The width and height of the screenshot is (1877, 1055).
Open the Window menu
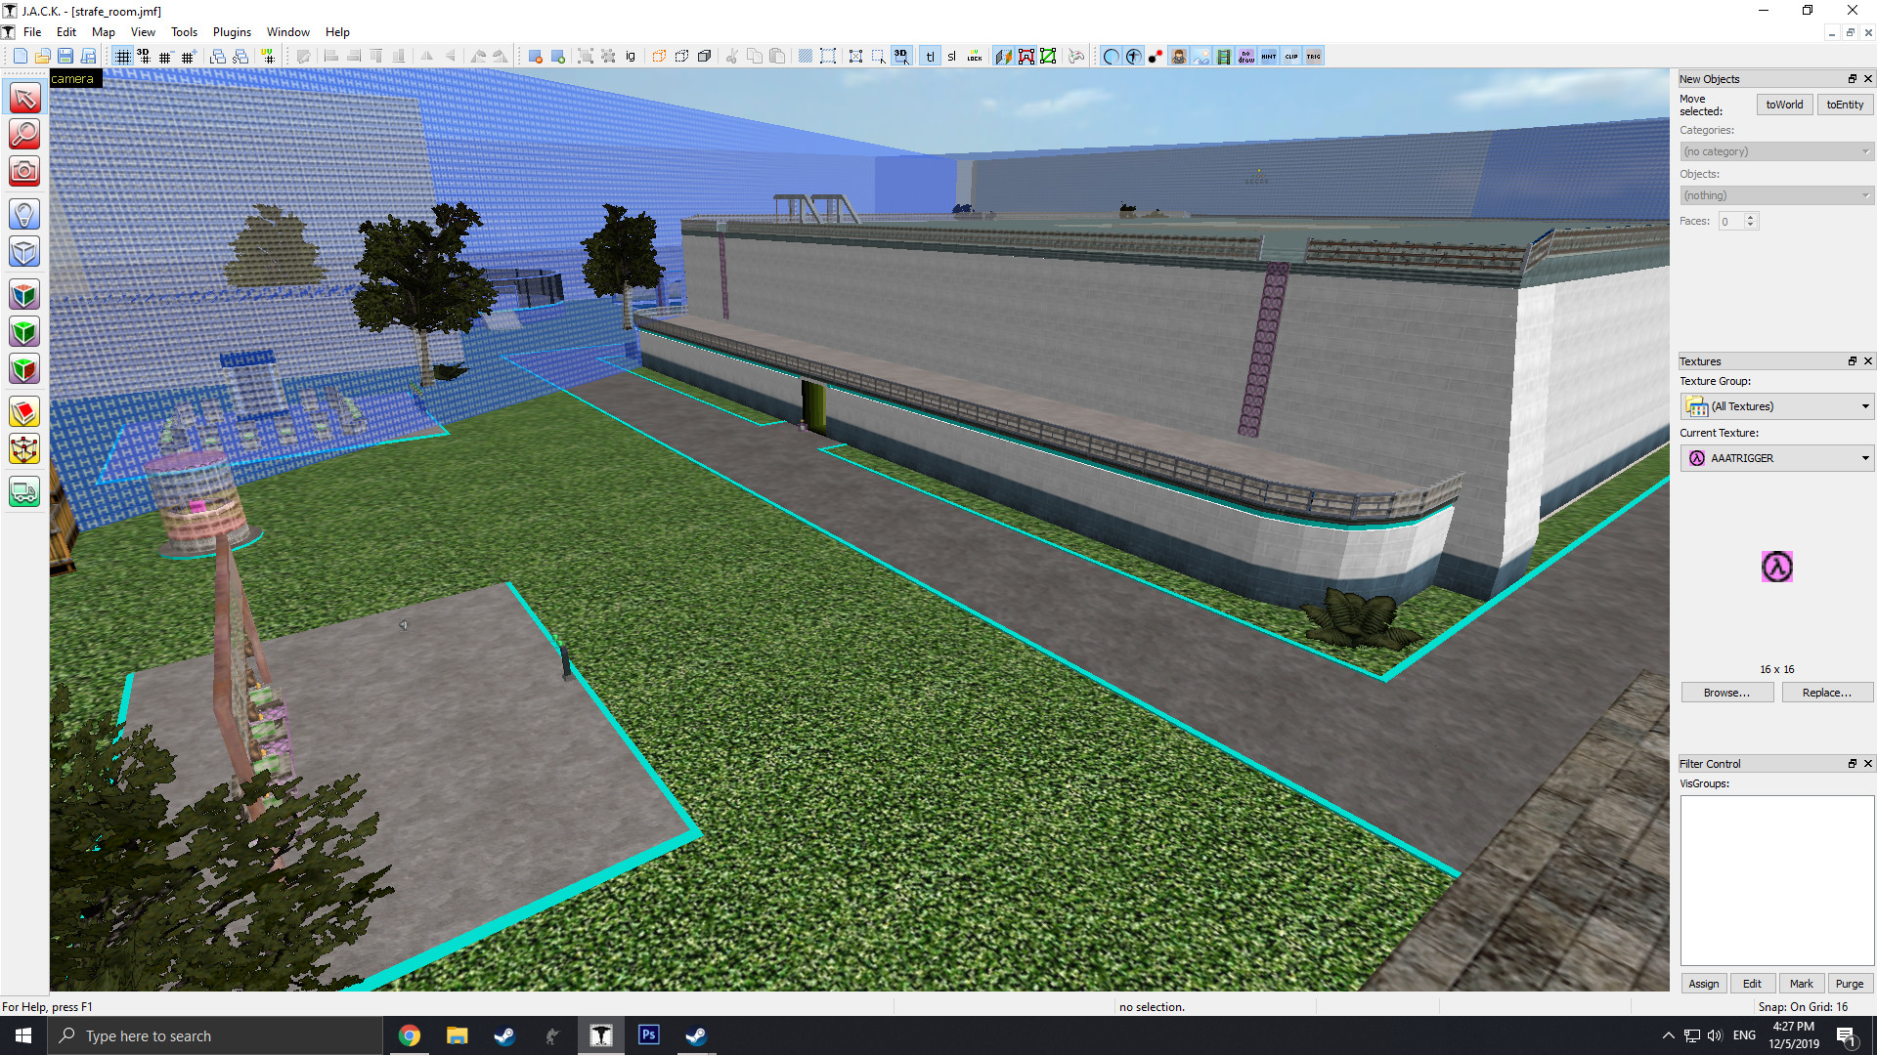coord(288,32)
